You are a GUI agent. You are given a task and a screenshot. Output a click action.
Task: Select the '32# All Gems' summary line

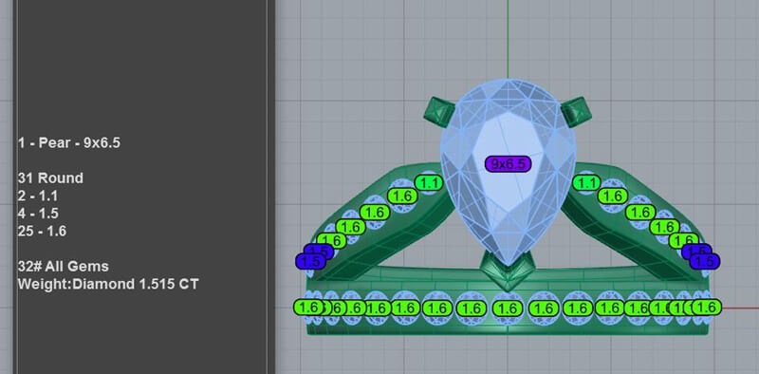[x=63, y=266]
